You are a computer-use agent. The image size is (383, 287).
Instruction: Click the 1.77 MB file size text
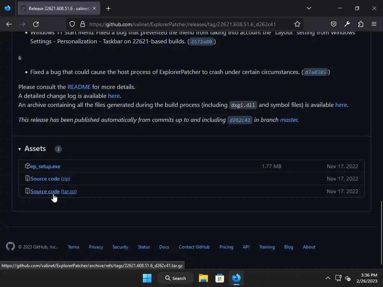pos(272,166)
